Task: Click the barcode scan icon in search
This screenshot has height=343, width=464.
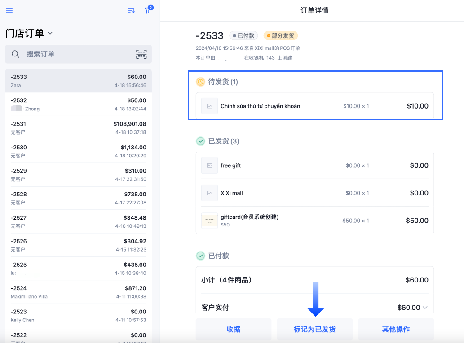Action: coord(141,54)
